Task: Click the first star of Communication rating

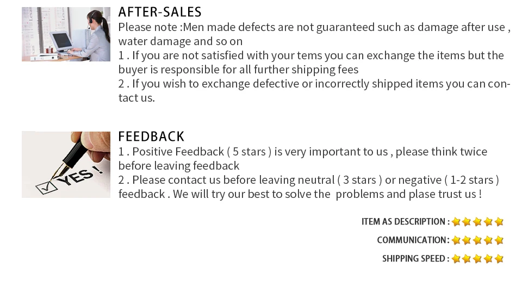Action: pyautogui.click(x=456, y=240)
